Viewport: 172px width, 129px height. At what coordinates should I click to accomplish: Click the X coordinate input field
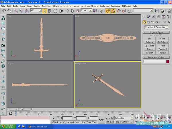[67, 118]
